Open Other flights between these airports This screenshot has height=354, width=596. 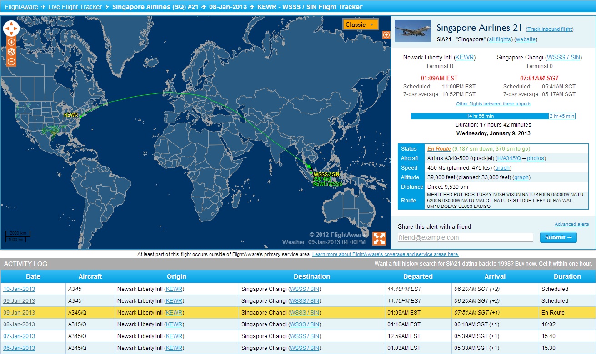coord(493,104)
